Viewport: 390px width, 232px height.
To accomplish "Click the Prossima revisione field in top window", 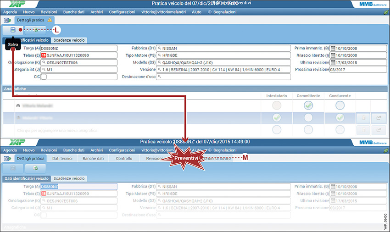I will [358, 70].
